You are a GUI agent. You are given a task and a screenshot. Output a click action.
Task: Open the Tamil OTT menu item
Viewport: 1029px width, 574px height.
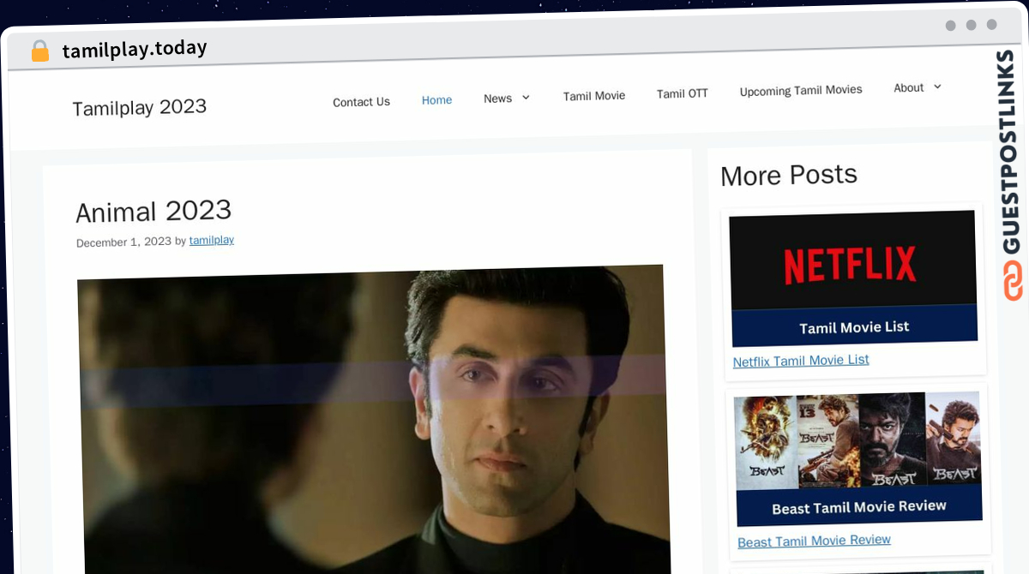pyautogui.click(x=683, y=93)
